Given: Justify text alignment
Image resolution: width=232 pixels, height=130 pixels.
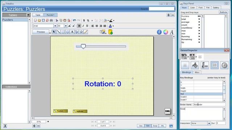Looking at the screenshot, I should click(105, 26).
